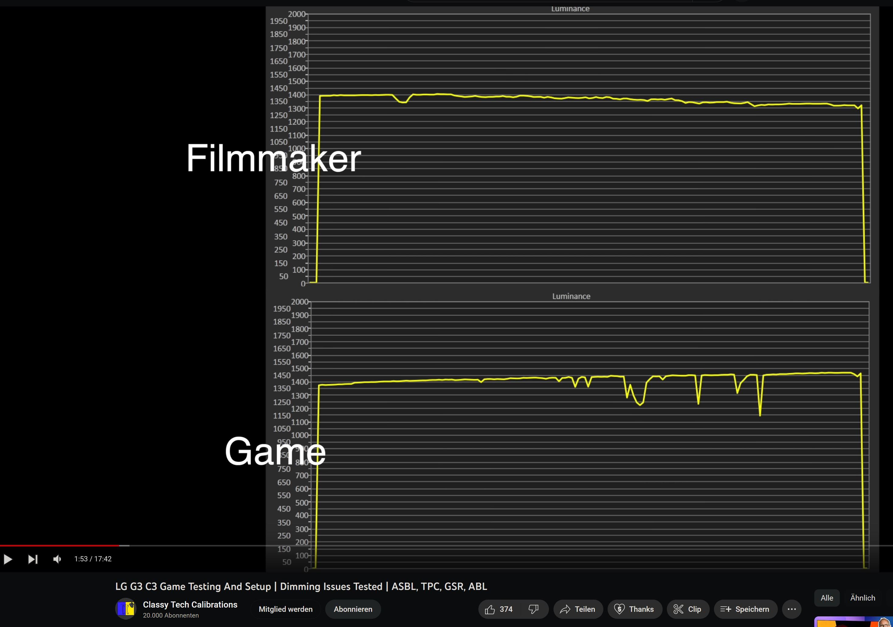Click the video title text
Screen dimensions: 893x627
(301, 586)
